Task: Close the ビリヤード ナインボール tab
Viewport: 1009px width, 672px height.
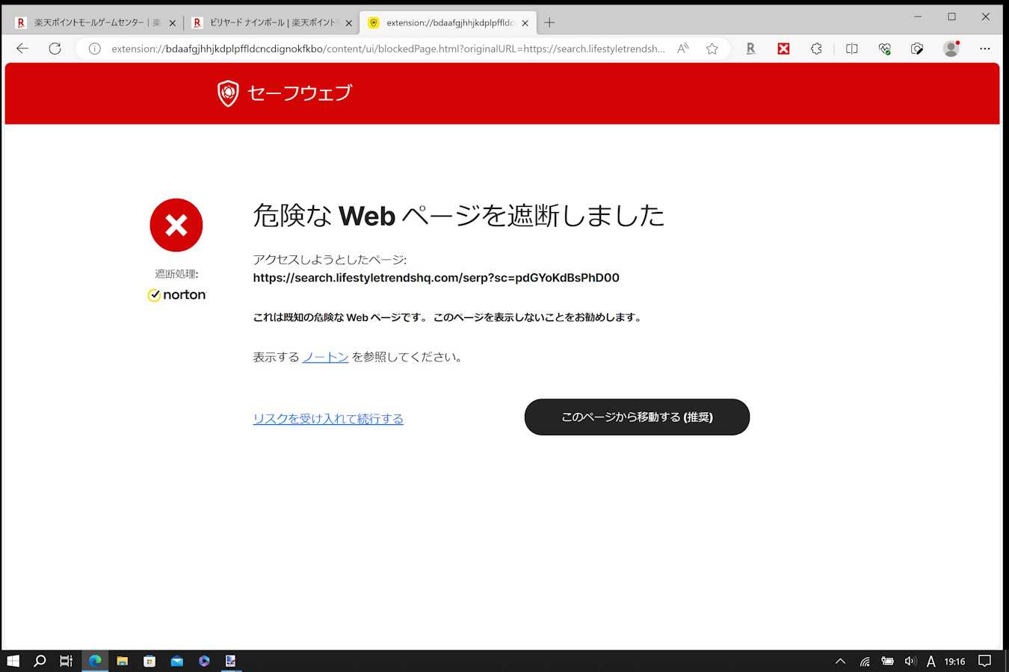Action: point(349,23)
